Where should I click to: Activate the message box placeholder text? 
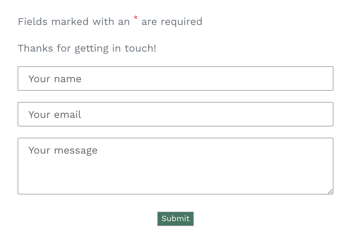[63, 150]
